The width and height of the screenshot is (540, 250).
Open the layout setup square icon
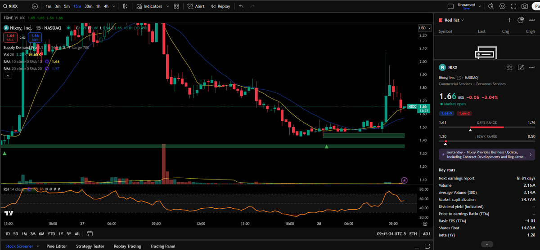pos(451,6)
